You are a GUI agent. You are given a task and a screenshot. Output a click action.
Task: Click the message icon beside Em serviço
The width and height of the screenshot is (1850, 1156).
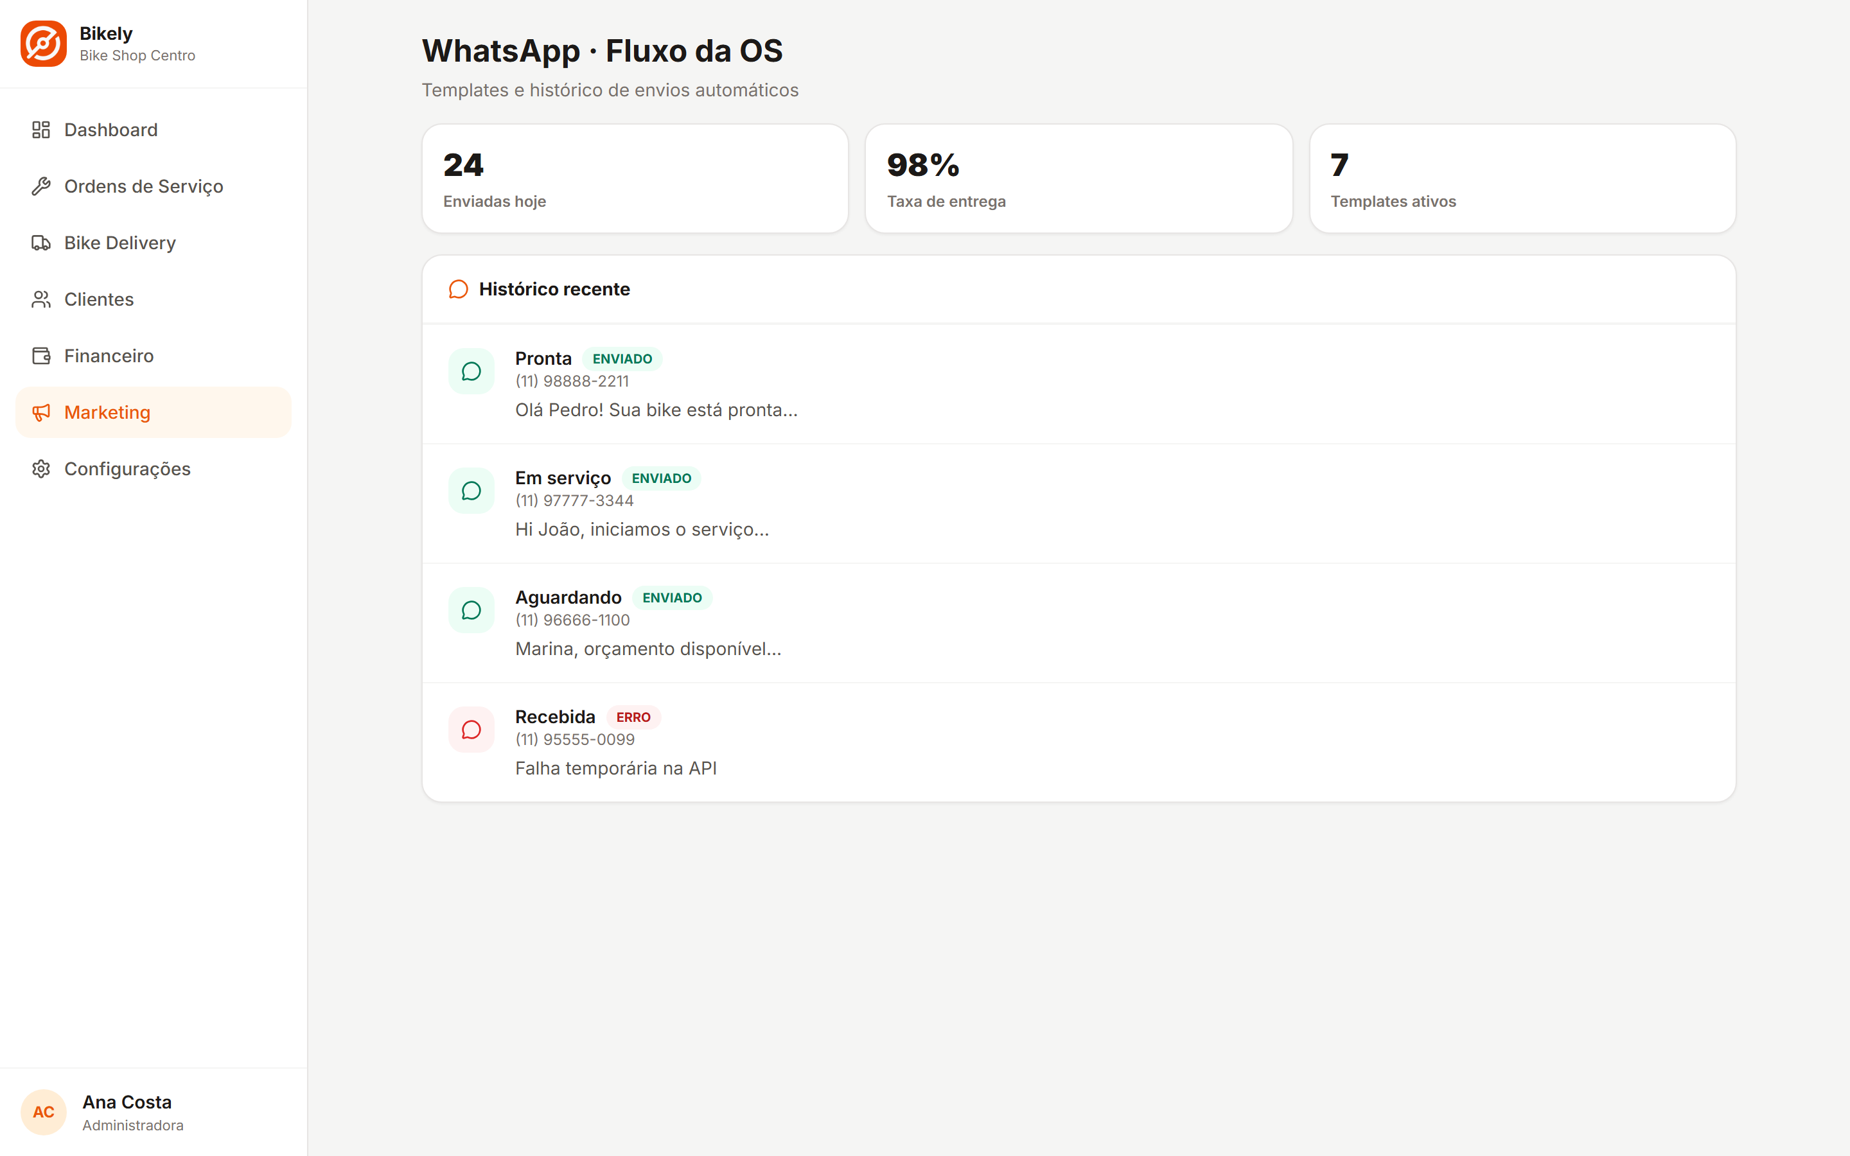471,491
